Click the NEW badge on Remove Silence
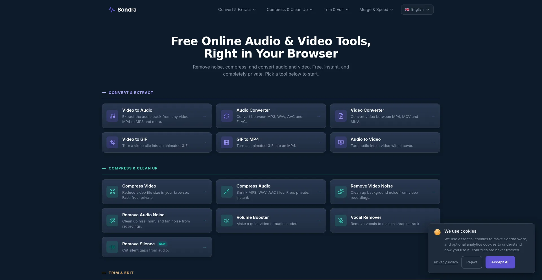Image resolution: width=542 pixels, height=280 pixels. [x=162, y=244]
